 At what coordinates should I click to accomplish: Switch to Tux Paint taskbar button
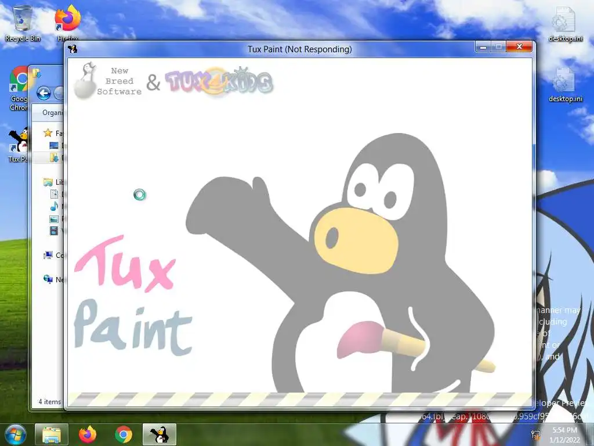pos(160,434)
